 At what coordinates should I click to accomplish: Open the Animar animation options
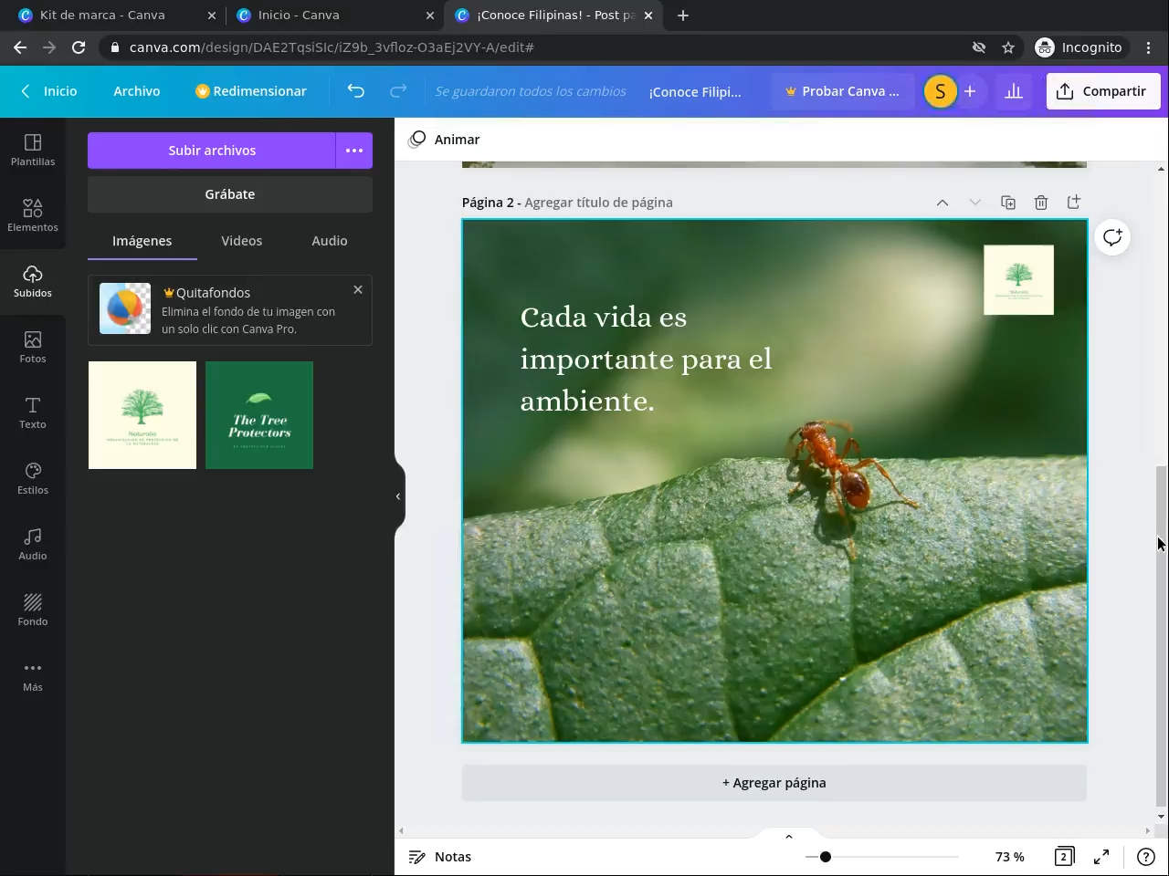pos(444,140)
